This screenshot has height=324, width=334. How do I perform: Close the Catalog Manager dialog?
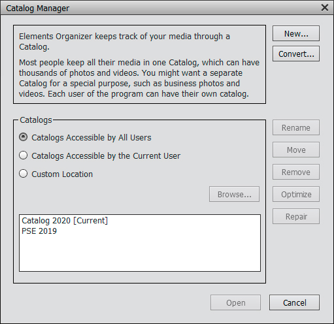pos(325,8)
